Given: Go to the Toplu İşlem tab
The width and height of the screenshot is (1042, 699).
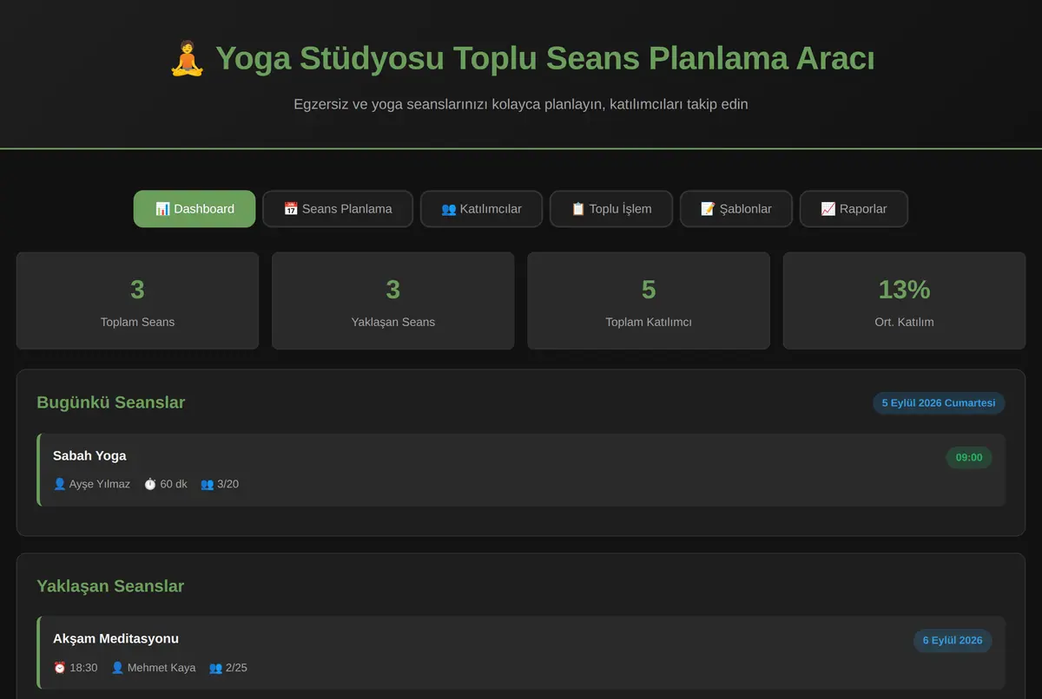Looking at the screenshot, I should 611,209.
